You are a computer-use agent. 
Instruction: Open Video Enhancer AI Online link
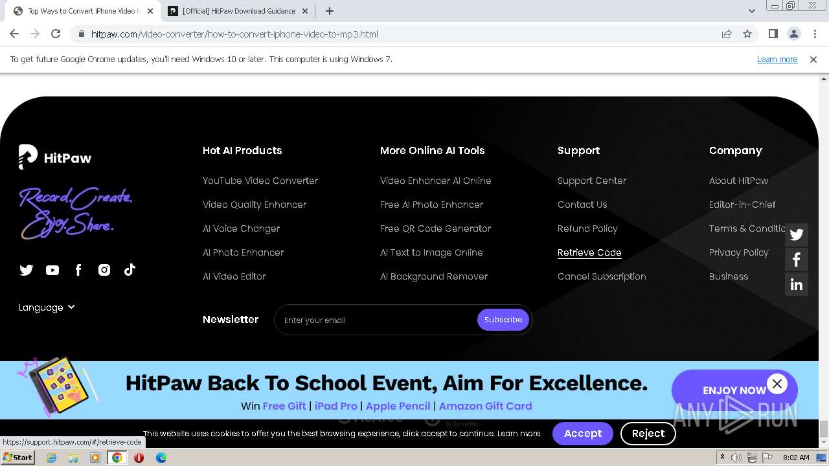point(436,181)
